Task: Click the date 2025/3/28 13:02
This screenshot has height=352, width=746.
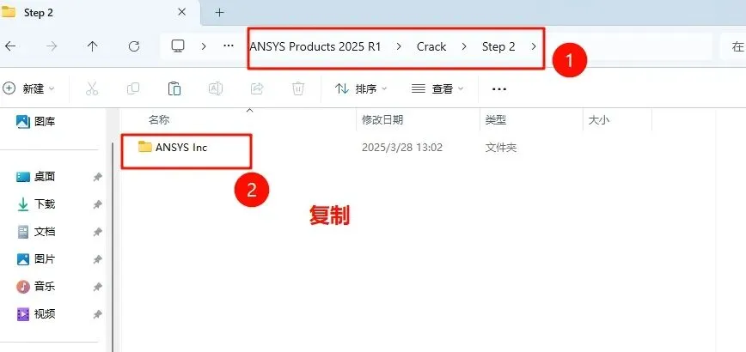Action: click(402, 148)
